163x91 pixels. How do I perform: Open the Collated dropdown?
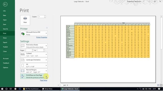34,55
